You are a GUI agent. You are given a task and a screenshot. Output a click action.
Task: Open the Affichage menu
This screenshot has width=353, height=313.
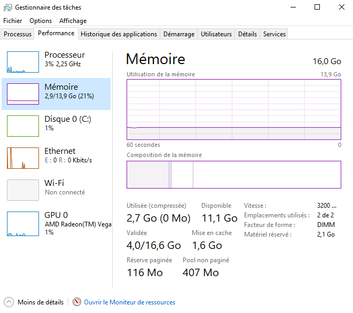(x=73, y=21)
